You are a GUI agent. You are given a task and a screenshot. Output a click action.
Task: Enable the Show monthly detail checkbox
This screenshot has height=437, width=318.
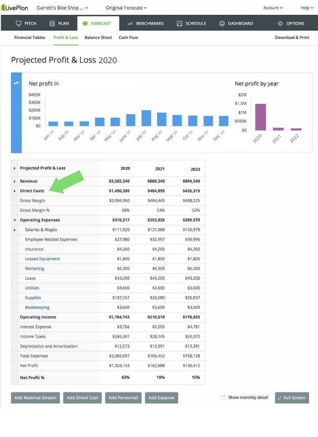tap(223, 397)
